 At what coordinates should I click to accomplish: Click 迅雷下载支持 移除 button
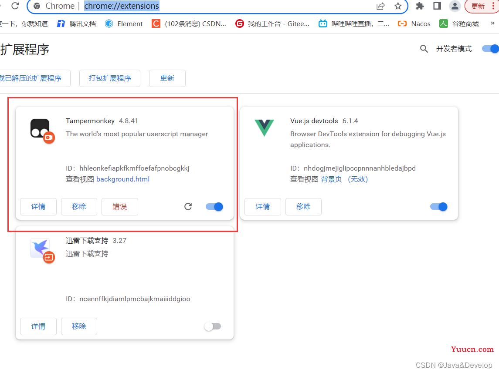[x=79, y=326]
